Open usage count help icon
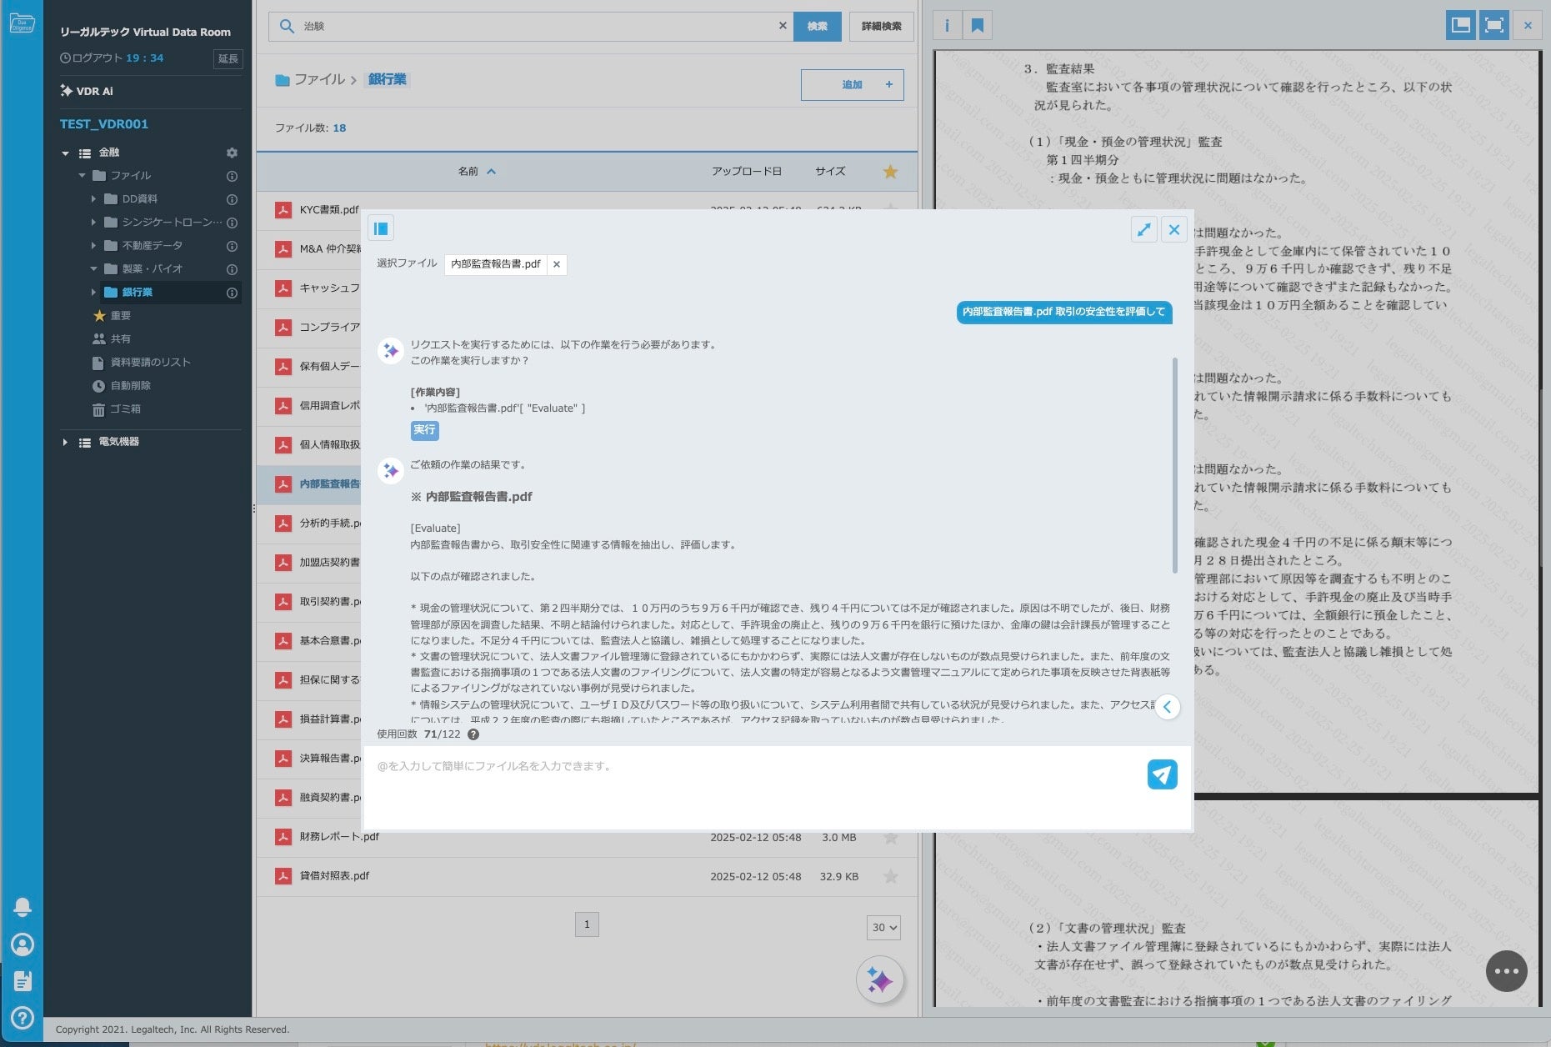This screenshot has width=1551, height=1047. point(473,734)
